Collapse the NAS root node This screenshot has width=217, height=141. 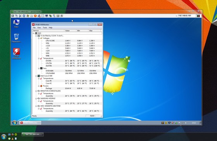click(33, 33)
